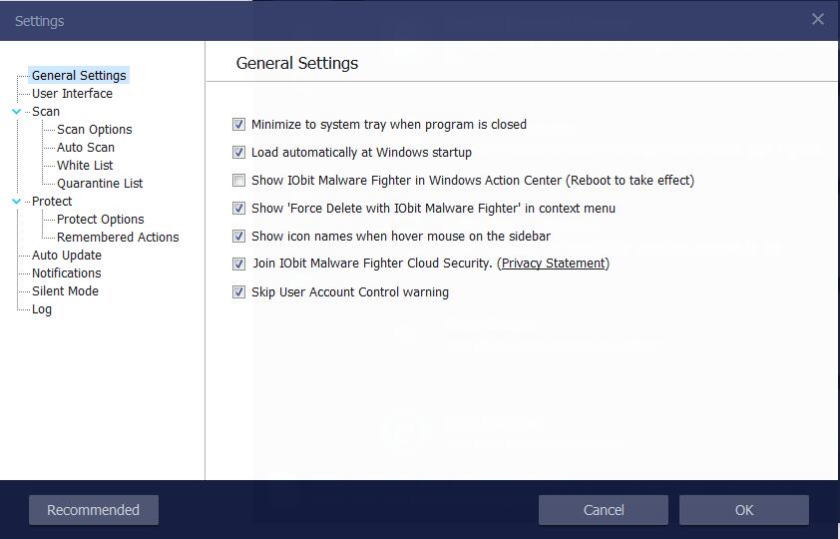Open User Interface settings
840x539 pixels.
click(x=72, y=93)
